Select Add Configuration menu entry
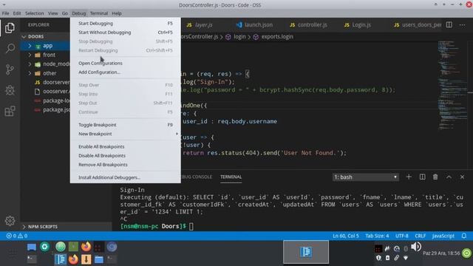The width and height of the screenshot is (473, 266). 126,72
